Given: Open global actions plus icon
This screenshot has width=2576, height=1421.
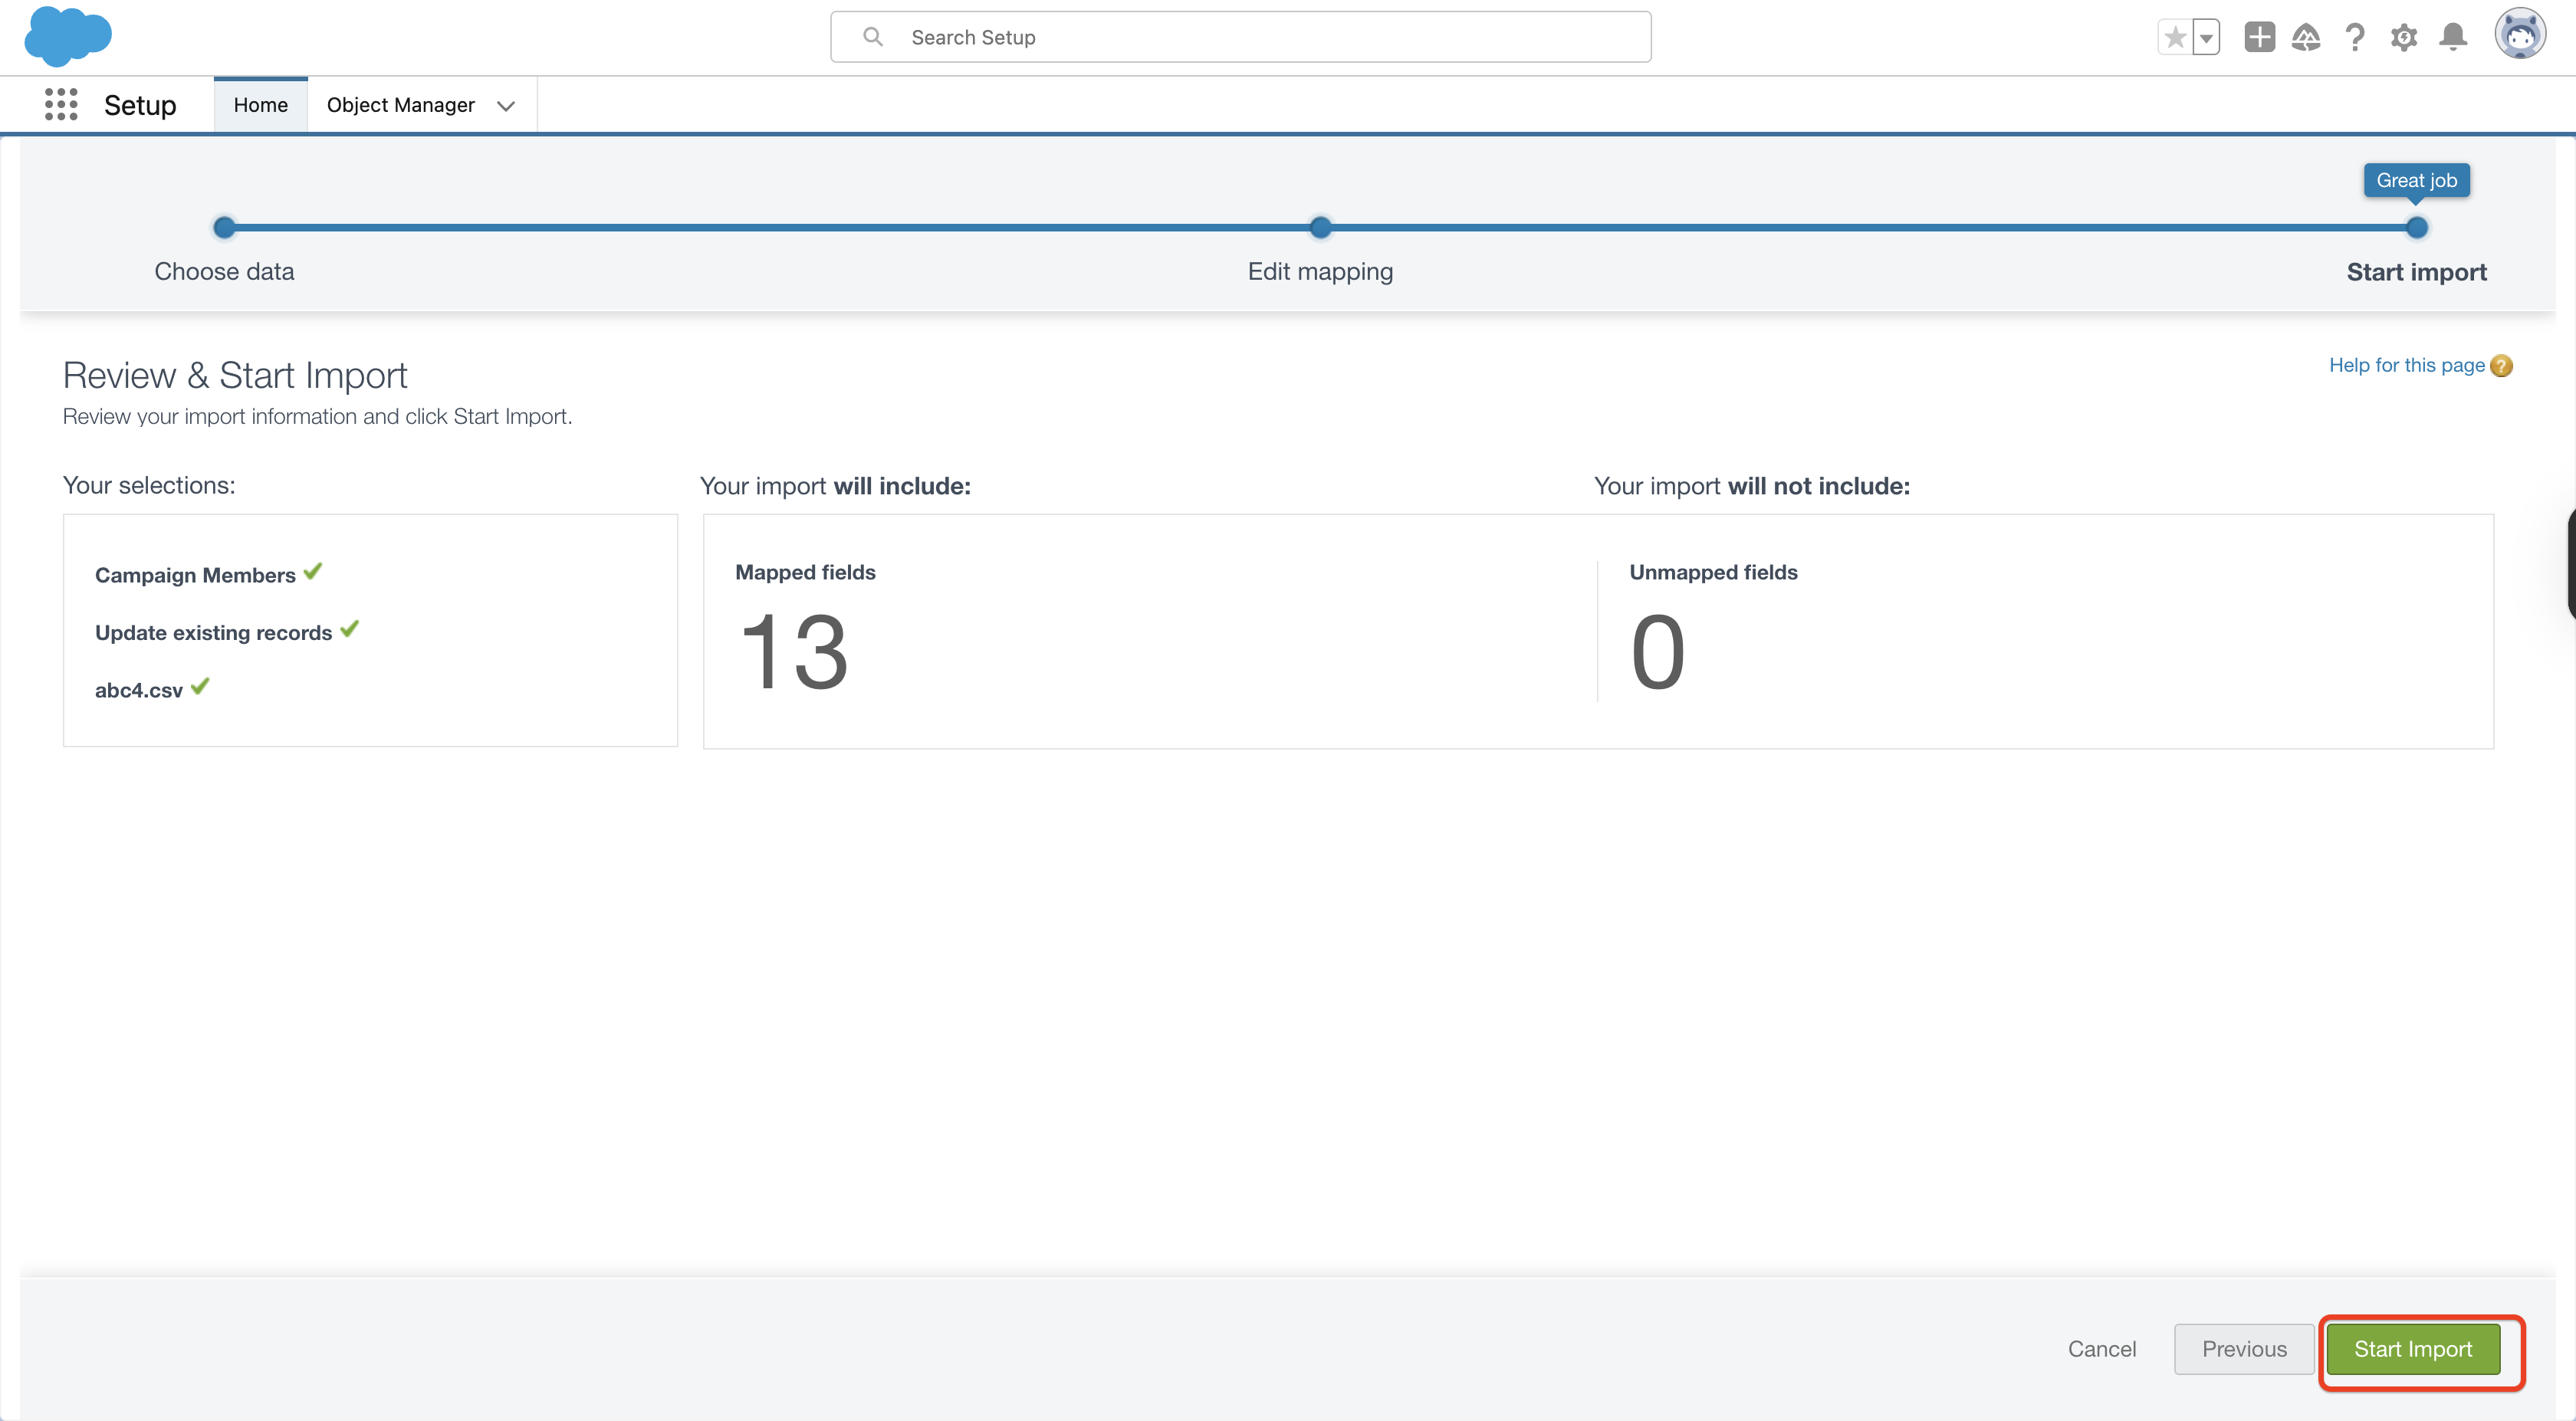Looking at the screenshot, I should [2259, 38].
